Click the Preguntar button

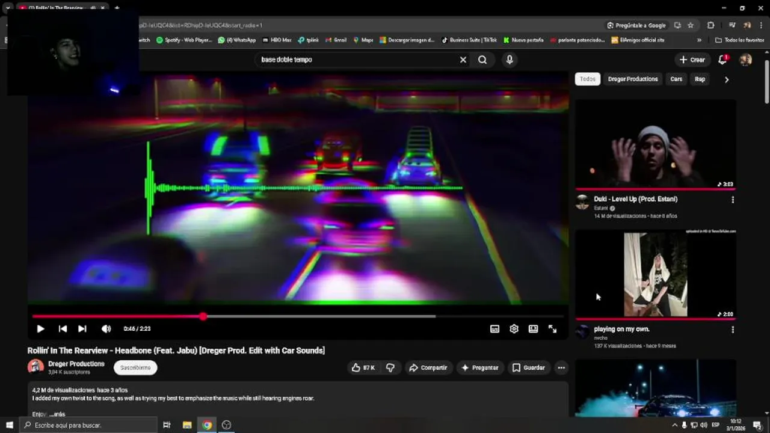point(479,367)
